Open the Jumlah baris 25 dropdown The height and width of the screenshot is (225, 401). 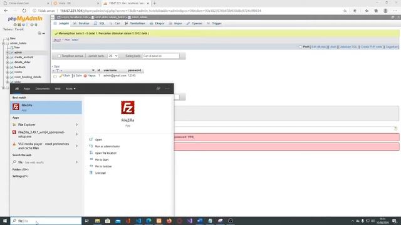[x=113, y=56]
